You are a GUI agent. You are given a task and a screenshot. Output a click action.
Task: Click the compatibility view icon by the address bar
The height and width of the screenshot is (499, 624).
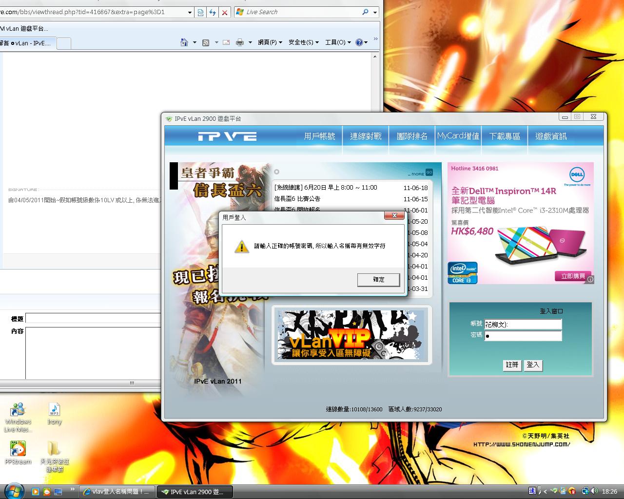pos(200,12)
